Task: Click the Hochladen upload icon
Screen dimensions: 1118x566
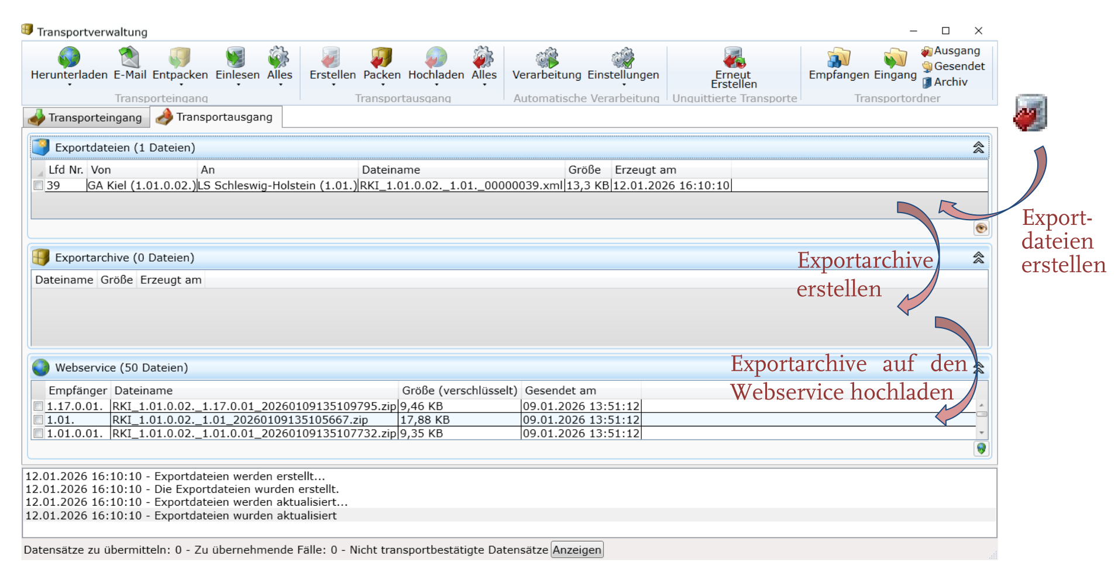Action: pos(436,58)
